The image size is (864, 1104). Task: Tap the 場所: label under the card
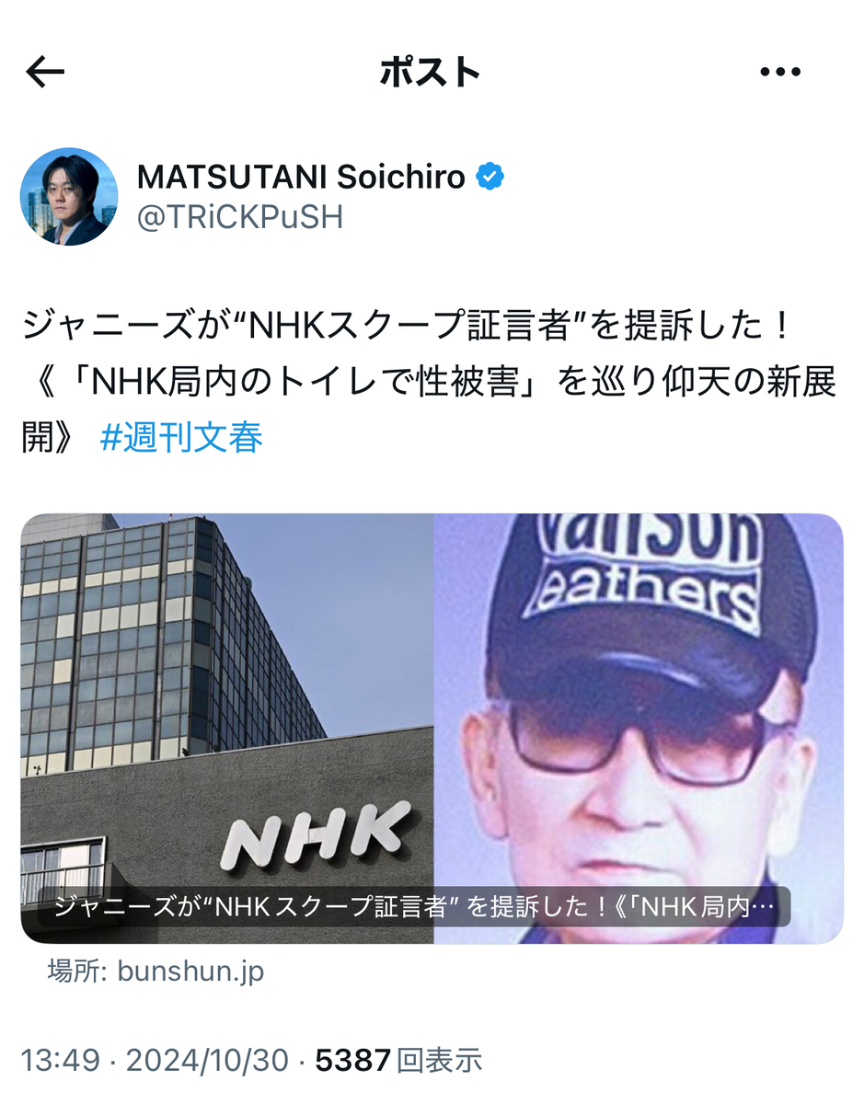(79, 972)
